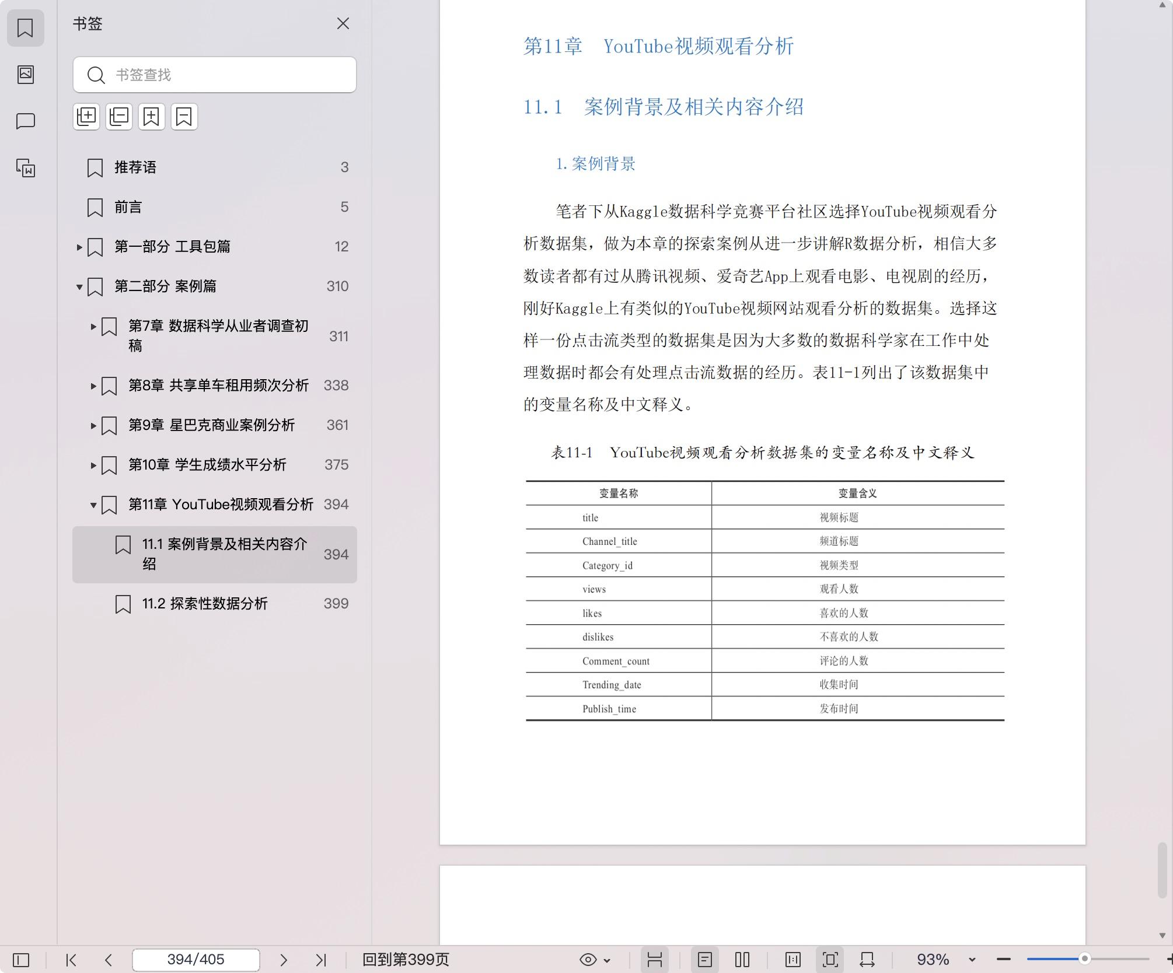Go to last page
This screenshot has height=973, width=1173.
pyautogui.click(x=321, y=960)
